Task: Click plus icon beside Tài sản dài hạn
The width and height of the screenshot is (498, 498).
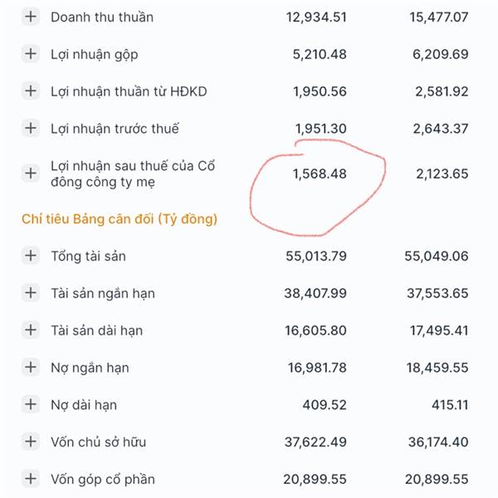Action: [31, 330]
